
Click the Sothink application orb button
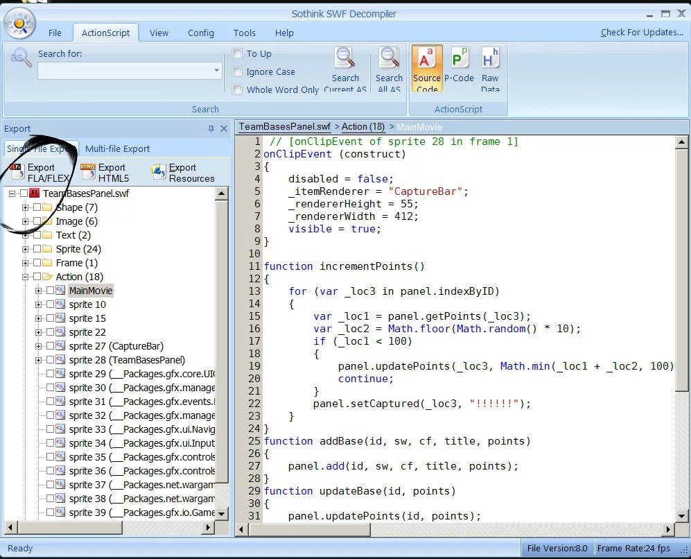coord(19,22)
